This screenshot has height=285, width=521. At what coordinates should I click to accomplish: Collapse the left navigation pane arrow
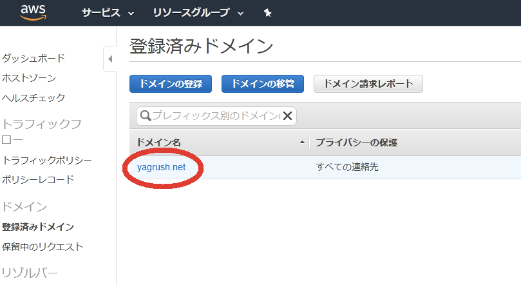[110, 59]
